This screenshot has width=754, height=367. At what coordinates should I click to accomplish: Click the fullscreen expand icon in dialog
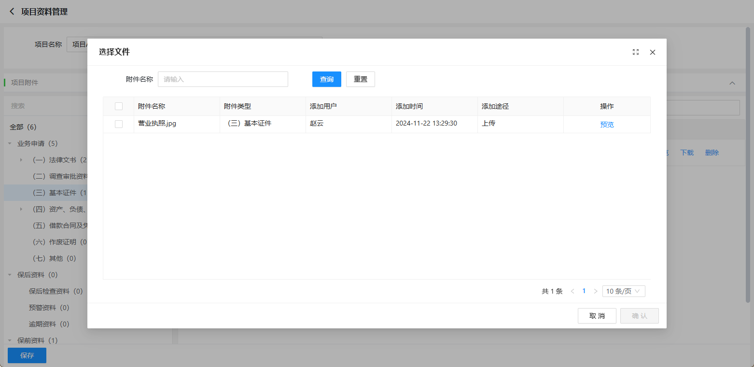[x=636, y=52]
